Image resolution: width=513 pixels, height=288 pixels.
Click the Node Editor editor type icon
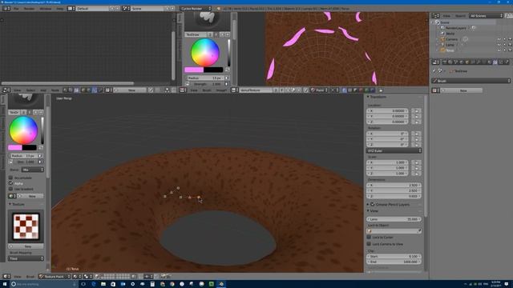6,90
